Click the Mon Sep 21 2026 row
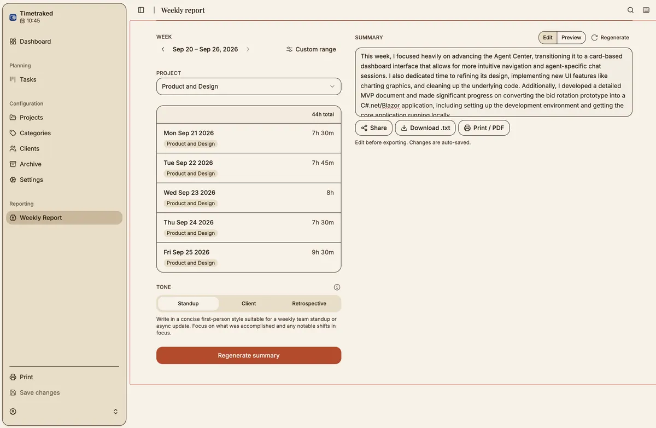The width and height of the screenshot is (656, 428). [x=249, y=138]
